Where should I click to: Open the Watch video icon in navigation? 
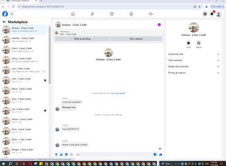pos(112,14)
